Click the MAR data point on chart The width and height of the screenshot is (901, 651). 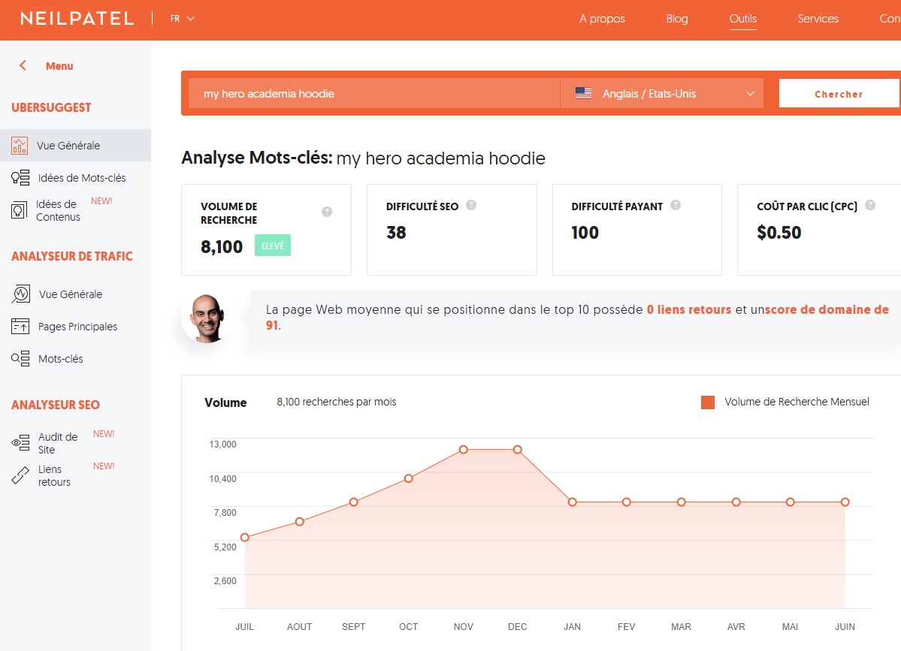(x=681, y=502)
